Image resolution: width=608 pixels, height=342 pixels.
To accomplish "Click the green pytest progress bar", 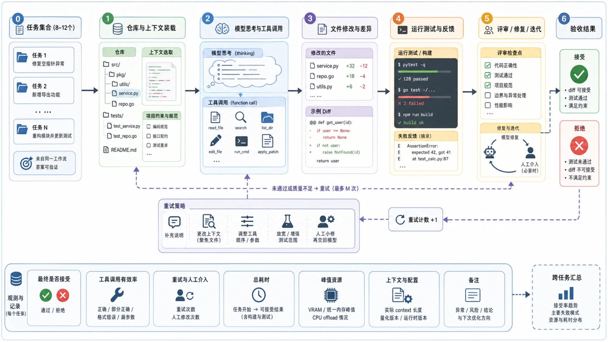I will pos(424,72).
